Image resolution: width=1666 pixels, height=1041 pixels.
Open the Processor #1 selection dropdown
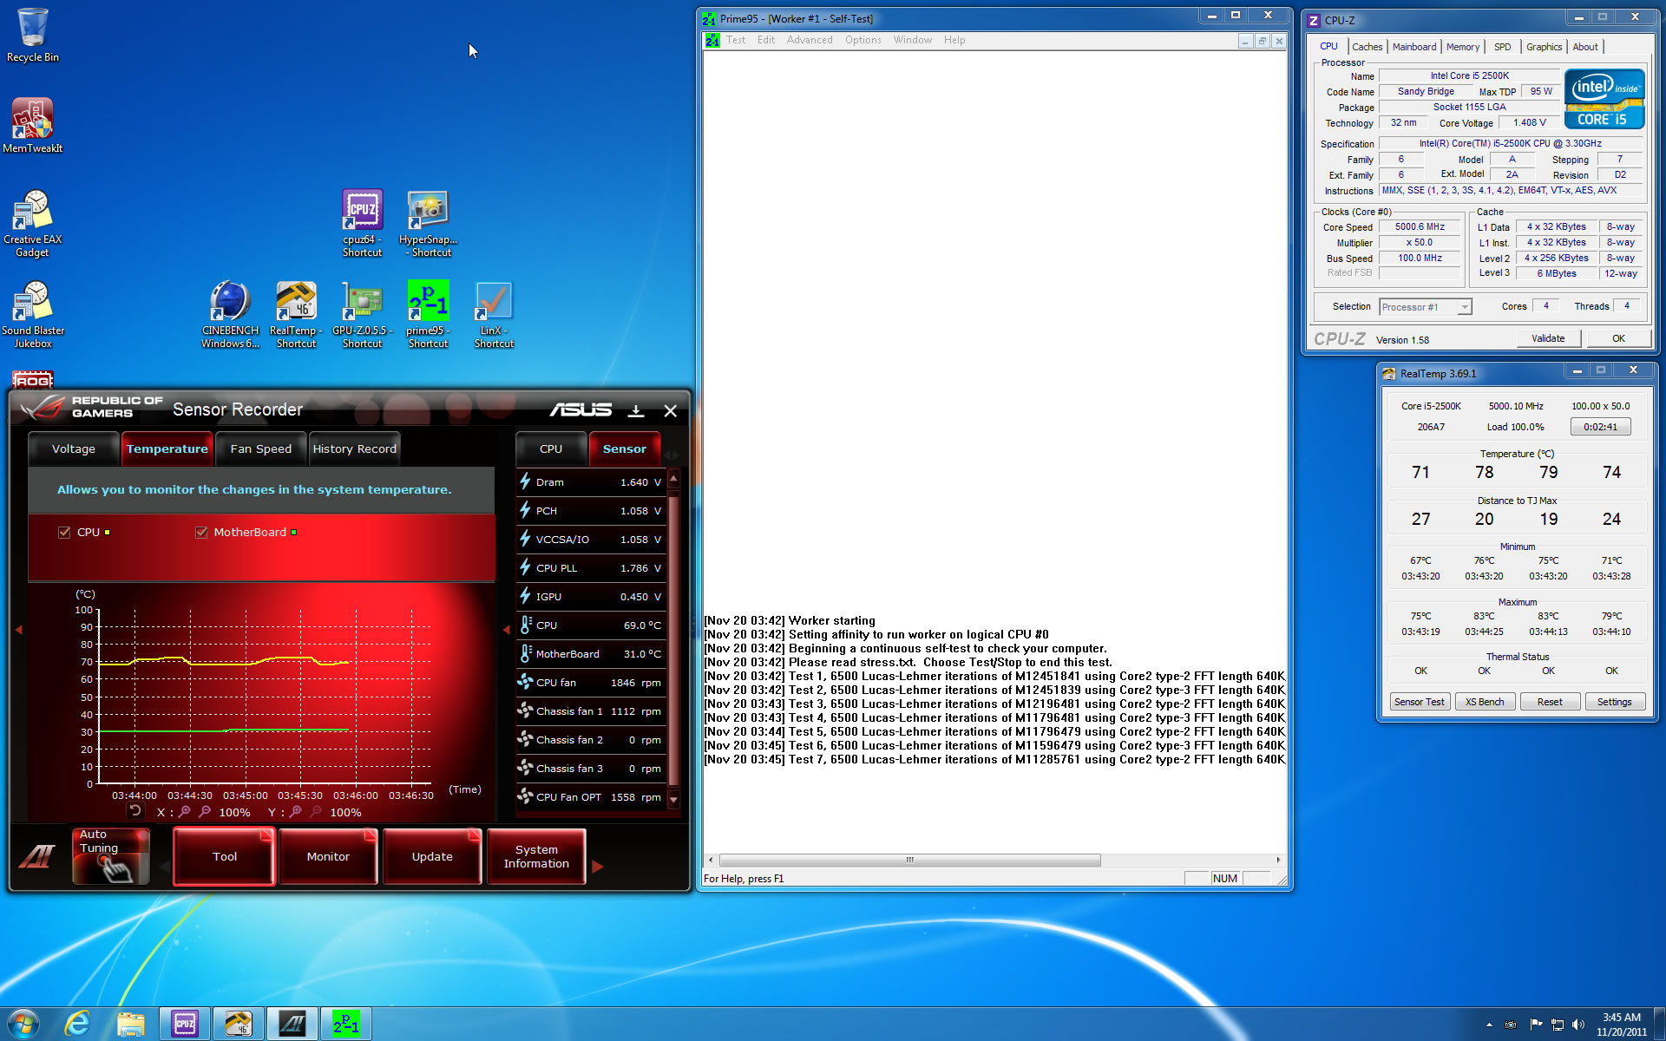coord(1426,307)
